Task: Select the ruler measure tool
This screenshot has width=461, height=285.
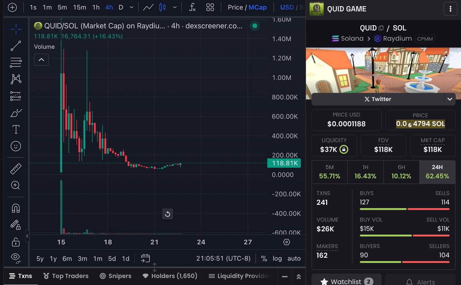Action: [16, 168]
